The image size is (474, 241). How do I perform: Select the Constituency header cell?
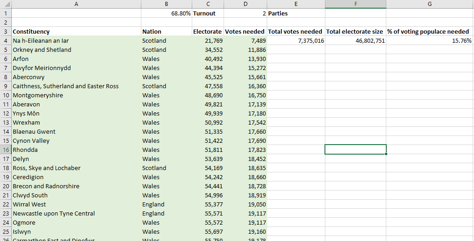(76, 31)
